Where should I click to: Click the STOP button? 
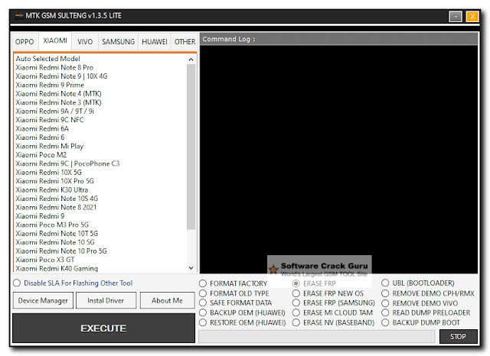click(458, 337)
